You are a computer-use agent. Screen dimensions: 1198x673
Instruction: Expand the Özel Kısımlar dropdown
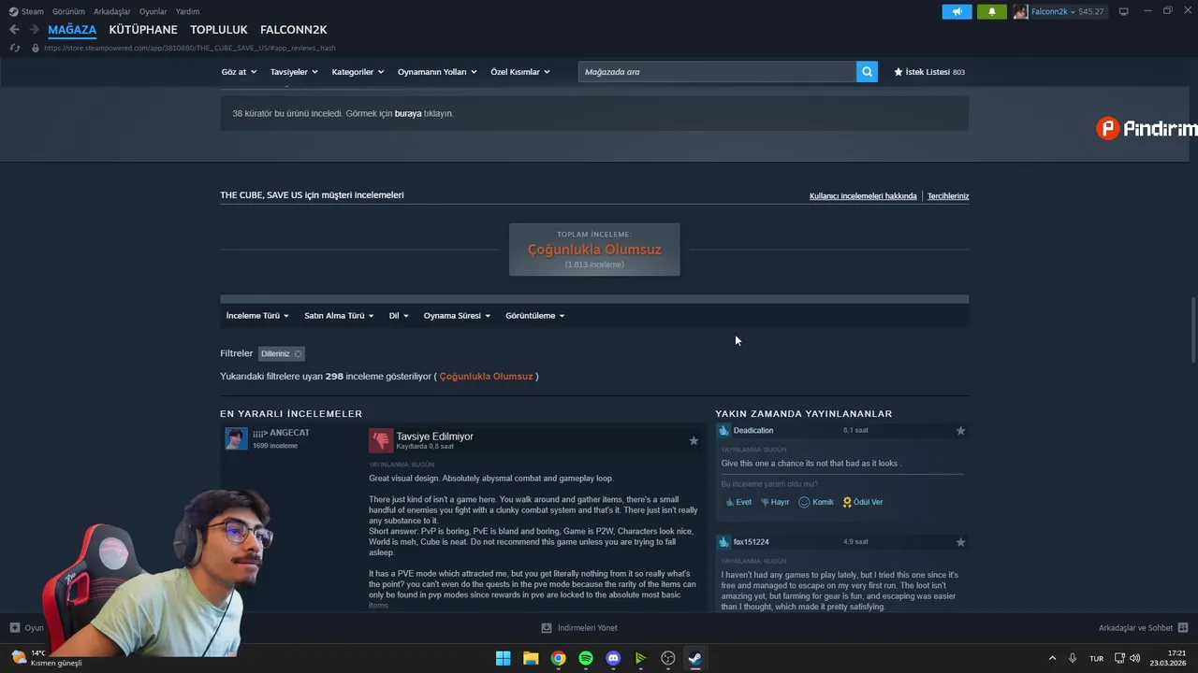(520, 72)
